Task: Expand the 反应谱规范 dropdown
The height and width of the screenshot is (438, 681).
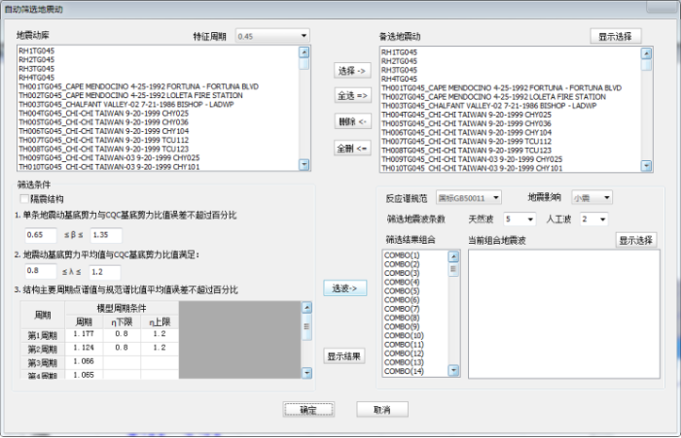Action: 468,197
